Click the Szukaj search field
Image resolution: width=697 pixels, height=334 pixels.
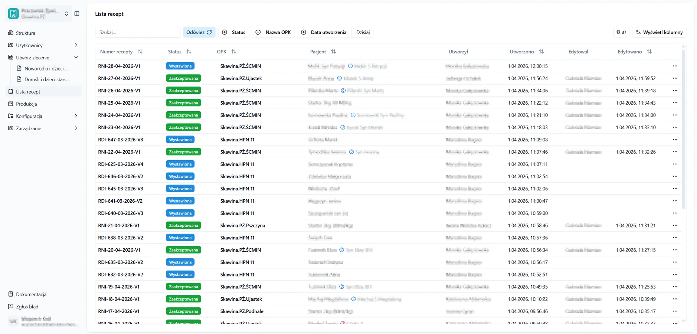pos(138,32)
